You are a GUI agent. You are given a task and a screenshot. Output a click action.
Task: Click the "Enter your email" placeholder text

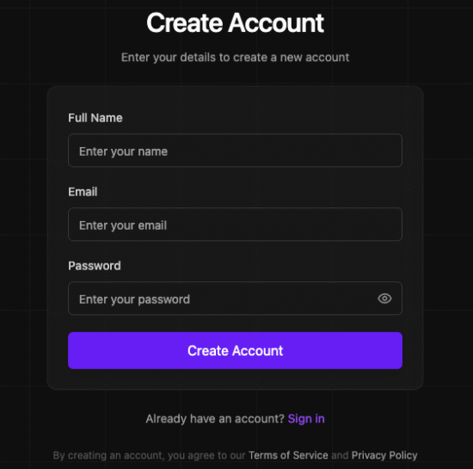123,225
